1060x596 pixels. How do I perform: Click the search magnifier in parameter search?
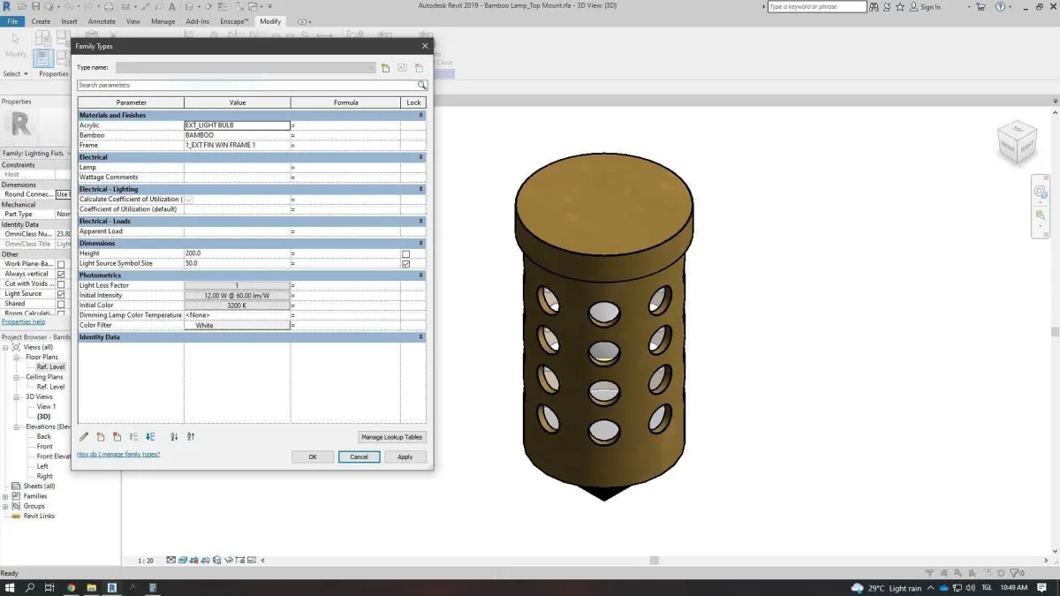click(422, 86)
